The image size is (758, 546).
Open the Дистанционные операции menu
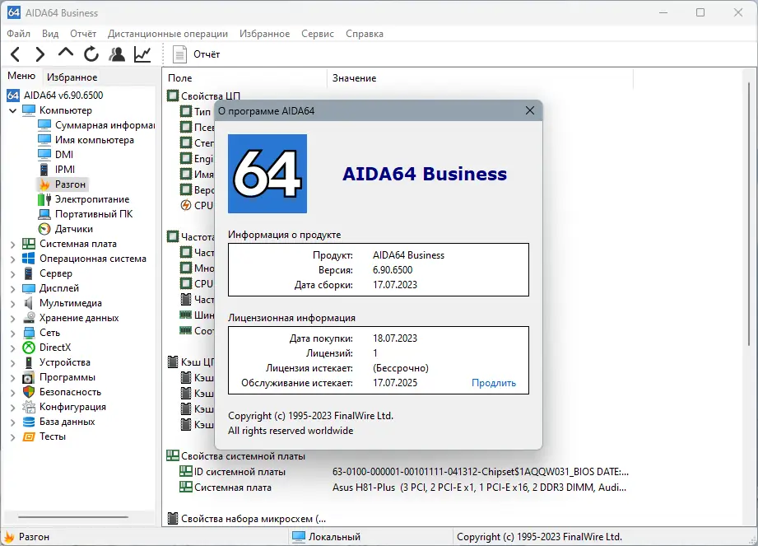point(167,34)
